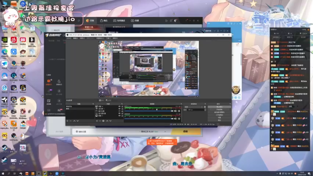313x176 pixels.
Task: Switch to 先锋测试 tab in companion window
Action: (x=119, y=21)
